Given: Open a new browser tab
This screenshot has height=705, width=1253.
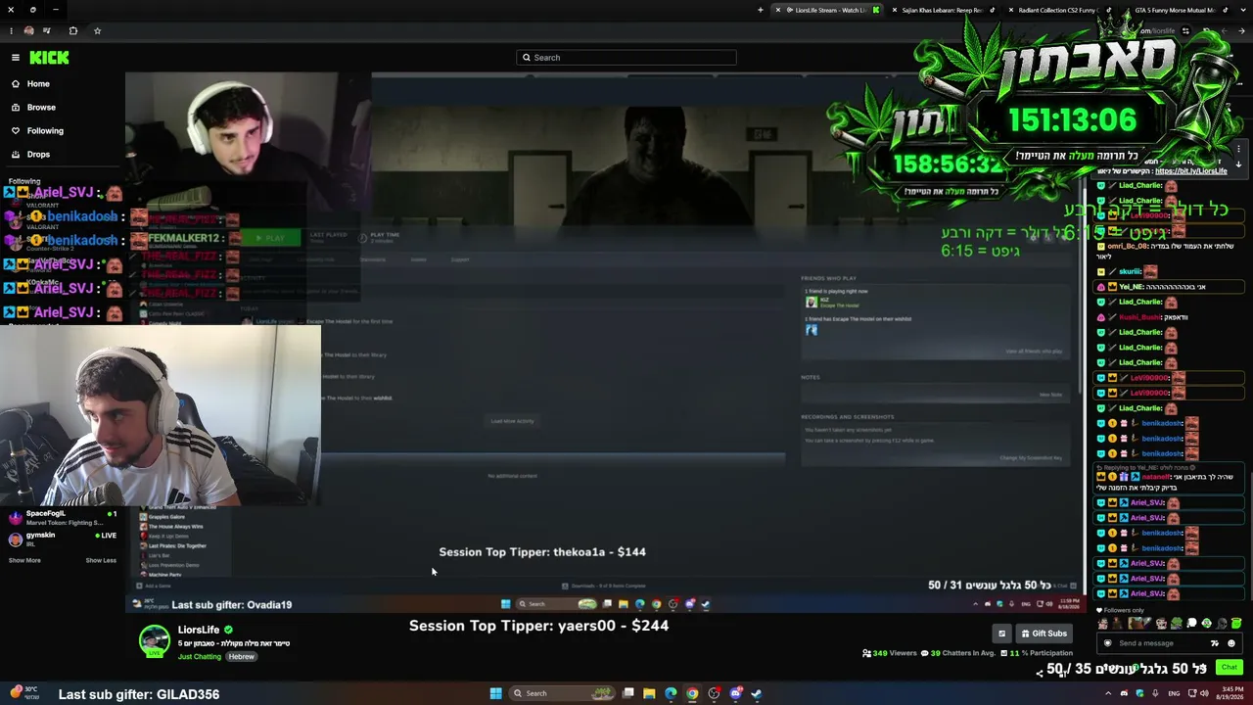Looking at the screenshot, I should pos(761,10).
